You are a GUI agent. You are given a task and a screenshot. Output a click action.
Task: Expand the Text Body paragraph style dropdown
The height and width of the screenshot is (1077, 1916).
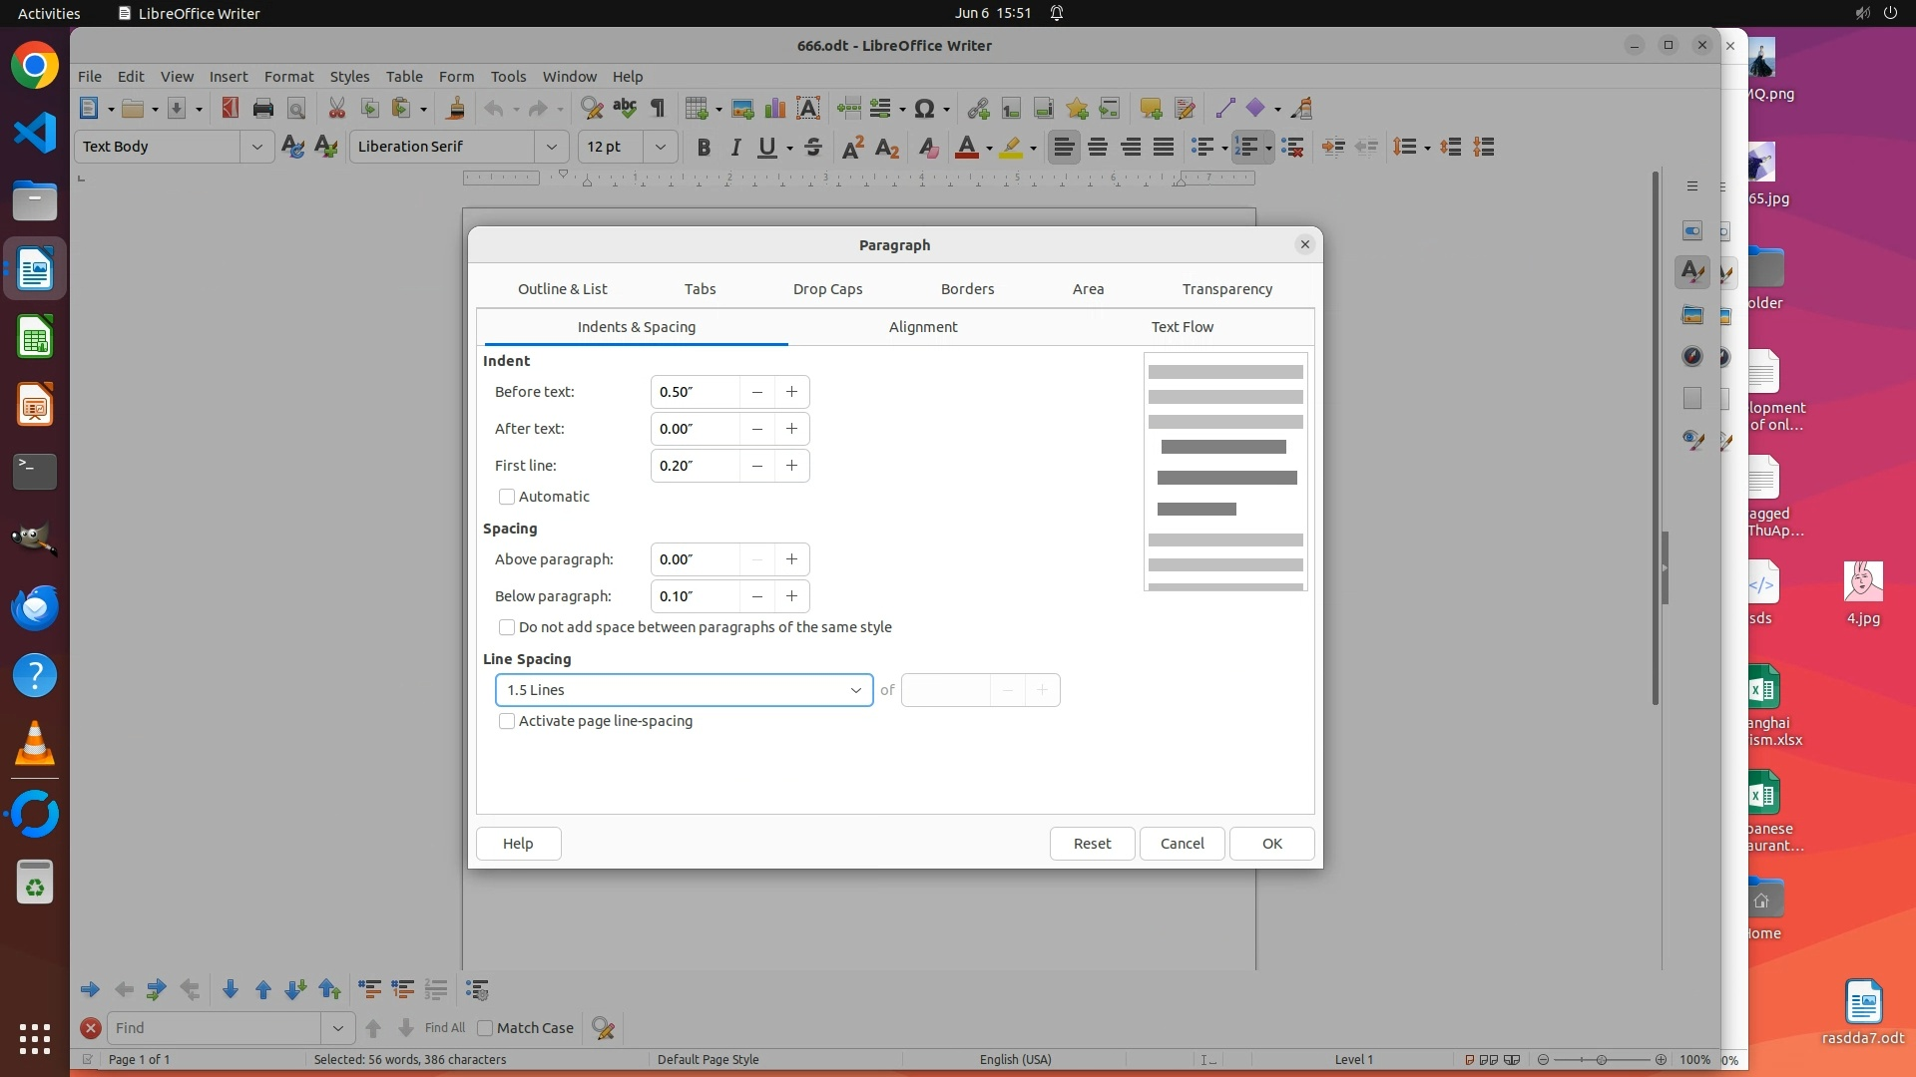click(256, 147)
